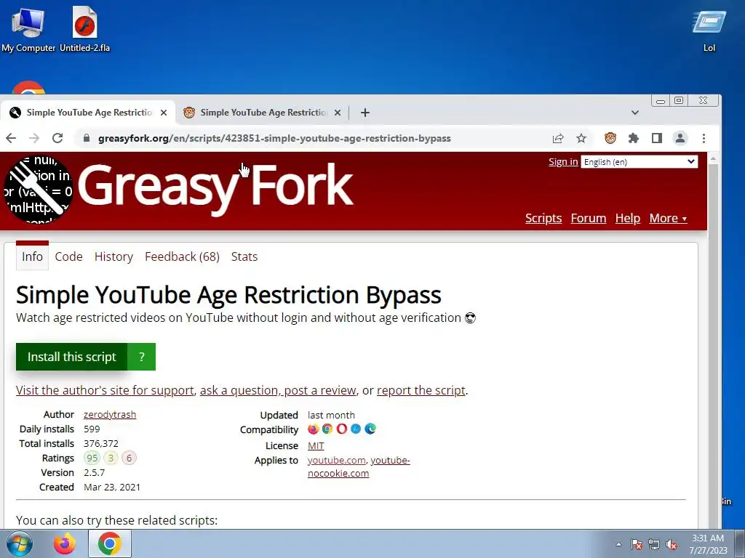Click ask a question, post a review link
The image size is (745, 558).
(278, 390)
